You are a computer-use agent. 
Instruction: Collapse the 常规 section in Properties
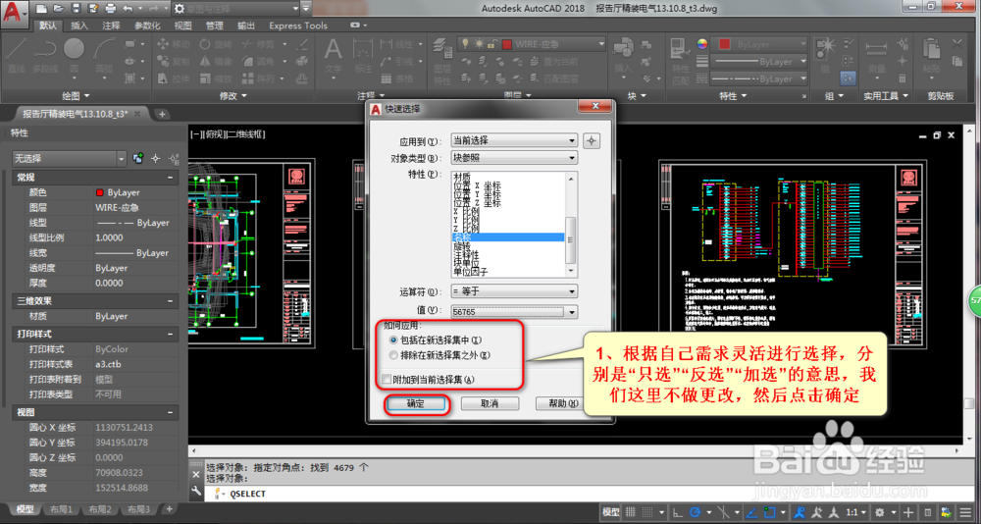tap(170, 178)
